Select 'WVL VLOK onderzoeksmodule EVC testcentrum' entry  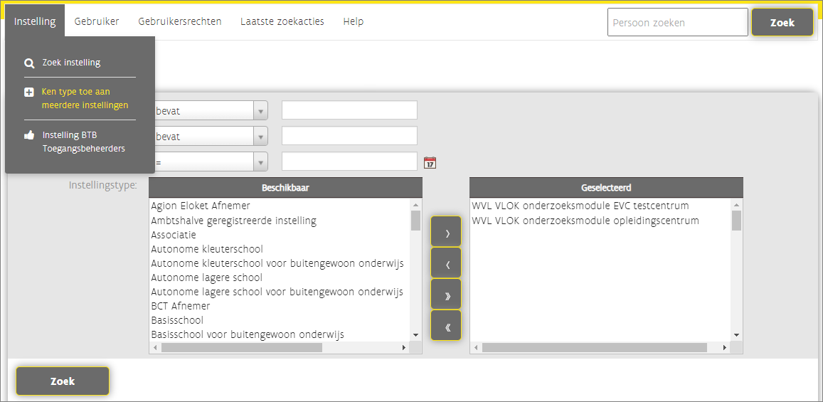(x=580, y=206)
